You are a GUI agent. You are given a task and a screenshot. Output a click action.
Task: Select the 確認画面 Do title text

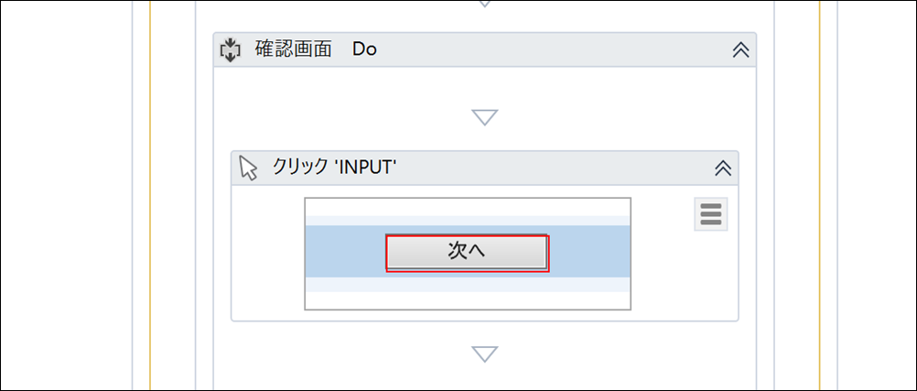[316, 50]
